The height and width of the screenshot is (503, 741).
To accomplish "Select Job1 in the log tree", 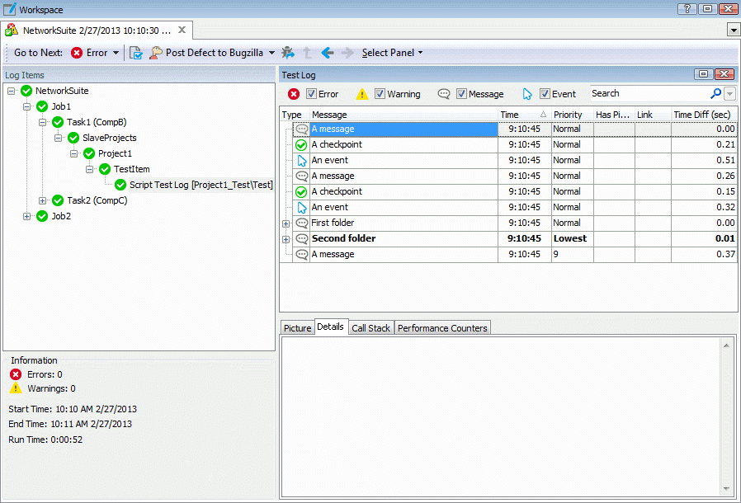I will coord(61,106).
